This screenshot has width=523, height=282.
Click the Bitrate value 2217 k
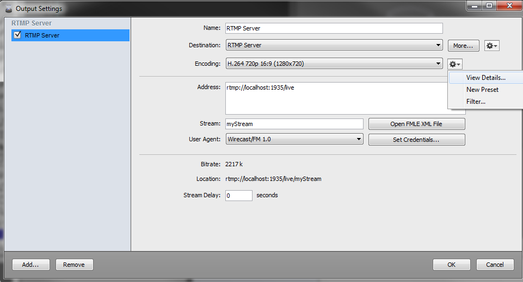(234, 164)
